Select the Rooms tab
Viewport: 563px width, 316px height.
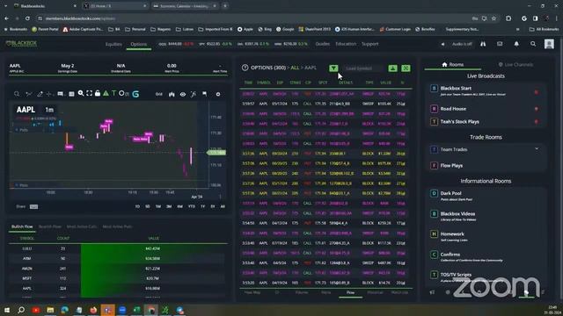pyautogui.click(x=453, y=64)
